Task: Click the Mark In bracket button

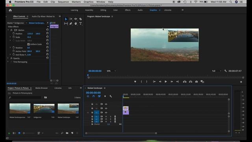Action: [141, 82]
